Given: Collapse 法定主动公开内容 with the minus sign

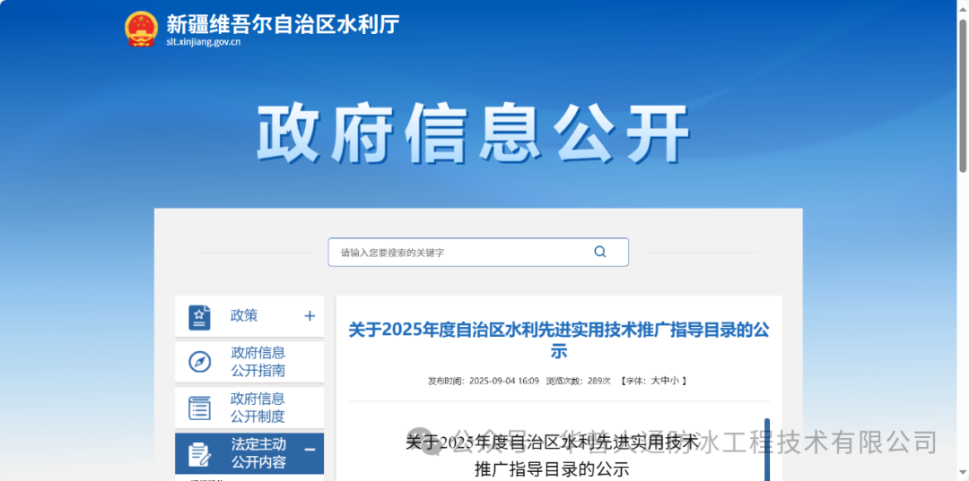Looking at the screenshot, I should (x=310, y=450).
